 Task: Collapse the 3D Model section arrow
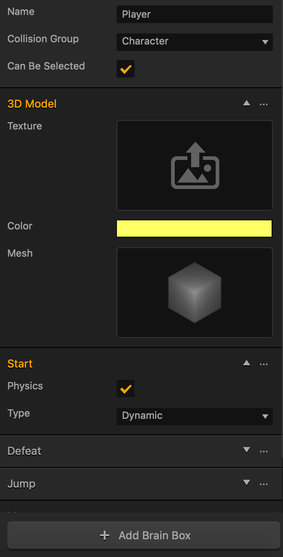coord(247,103)
